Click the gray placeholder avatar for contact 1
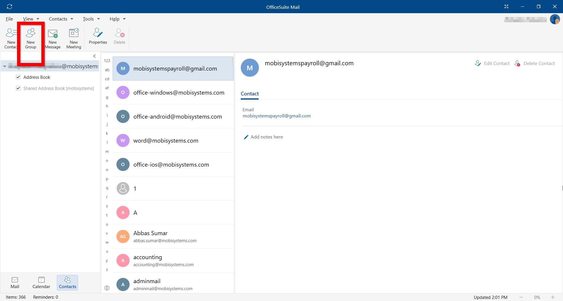This screenshot has height=301, width=563. [x=123, y=189]
